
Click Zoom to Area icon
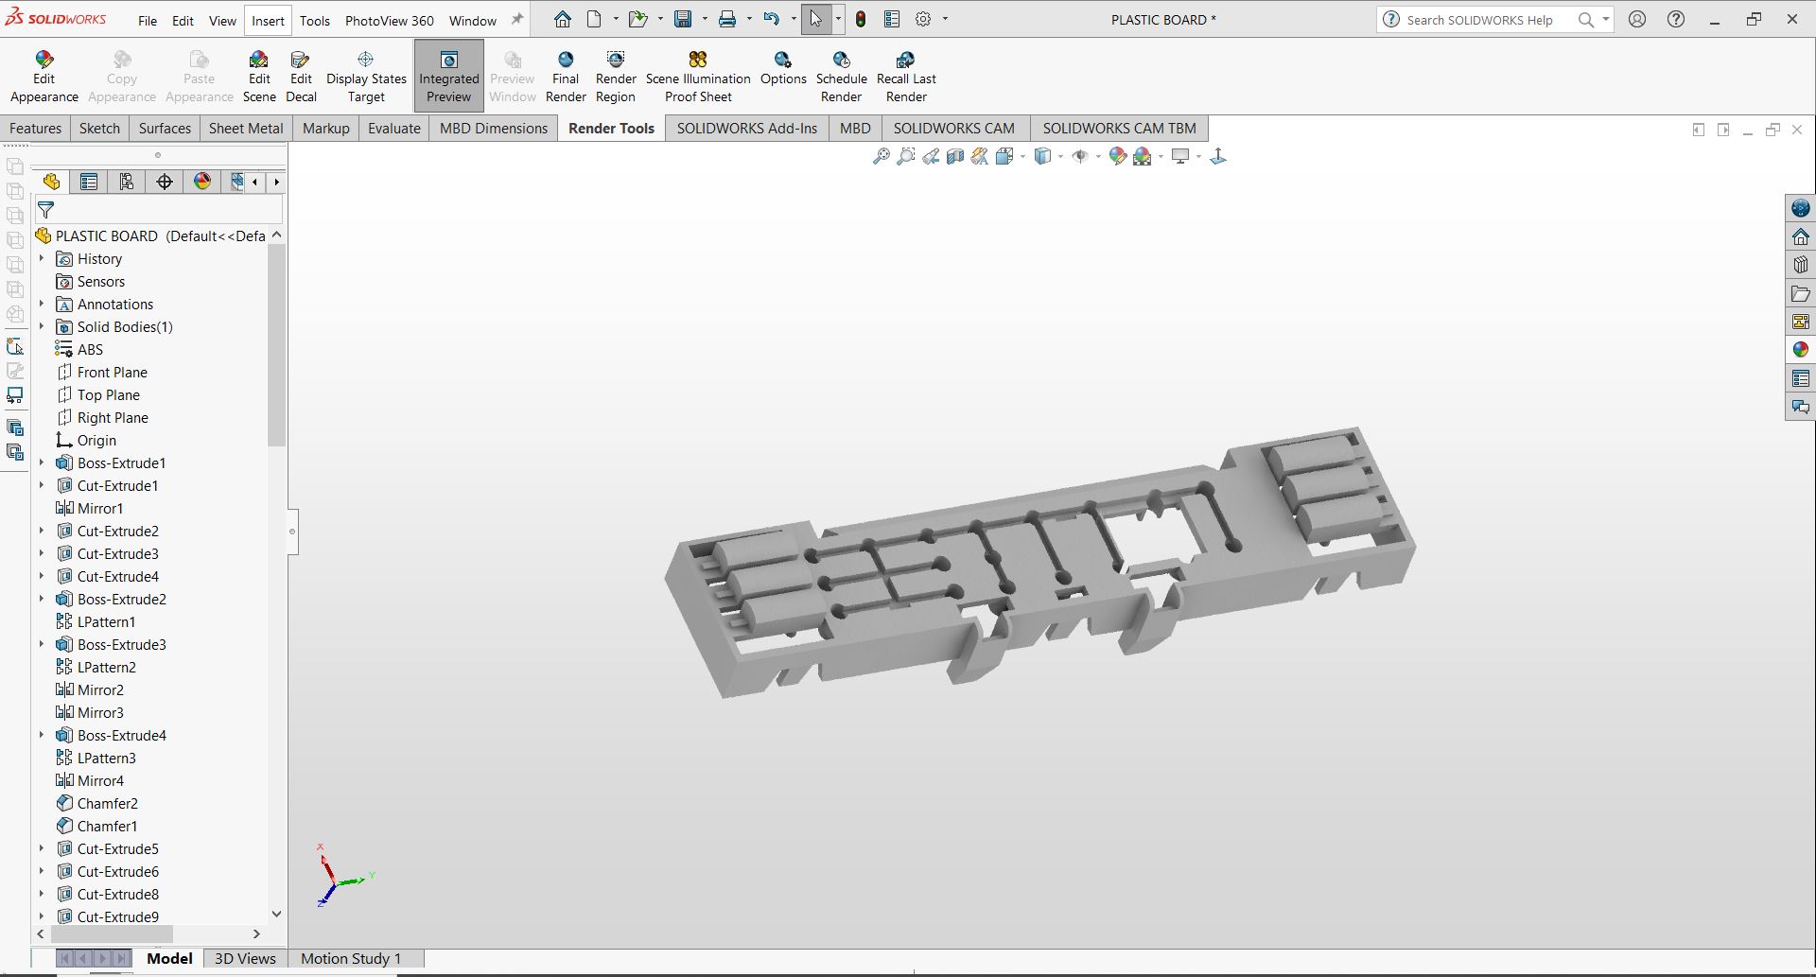coord(906,156)
